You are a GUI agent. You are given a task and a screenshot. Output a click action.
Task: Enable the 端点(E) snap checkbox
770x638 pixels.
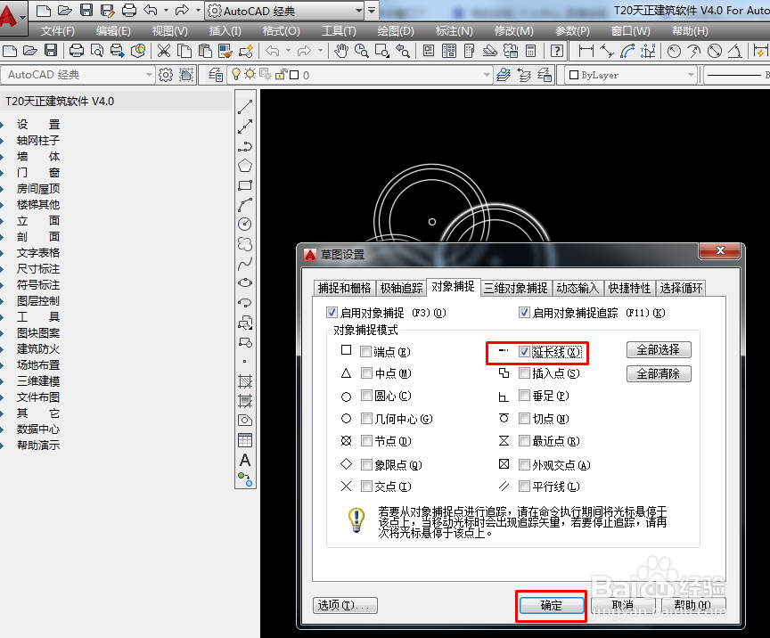(x=366, y=352)
